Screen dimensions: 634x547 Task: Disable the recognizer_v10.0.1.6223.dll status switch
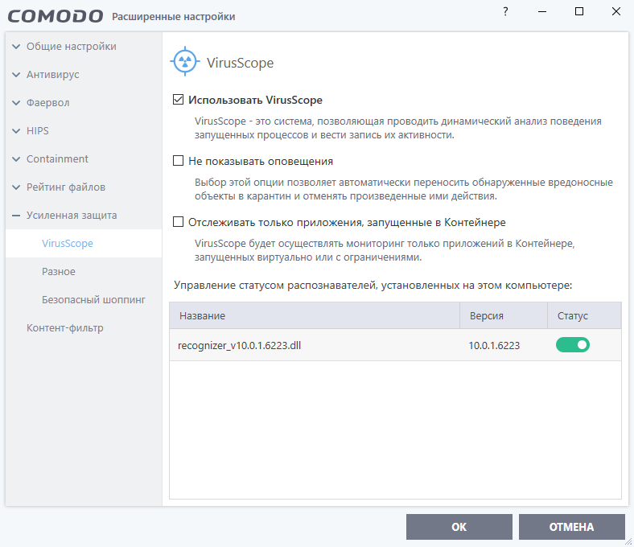(572, 345)
